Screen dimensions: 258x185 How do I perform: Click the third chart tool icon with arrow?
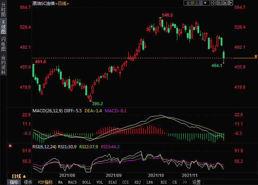click(225, 3)
